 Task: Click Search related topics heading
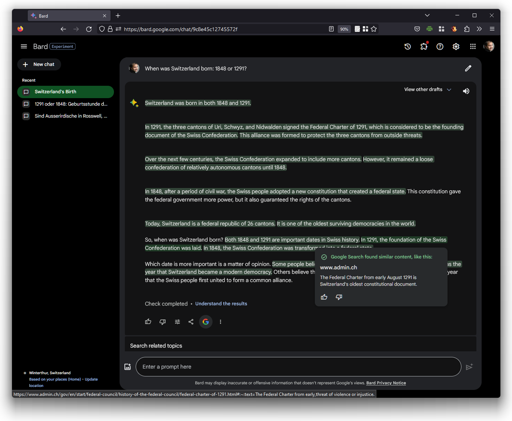point(156,346)
